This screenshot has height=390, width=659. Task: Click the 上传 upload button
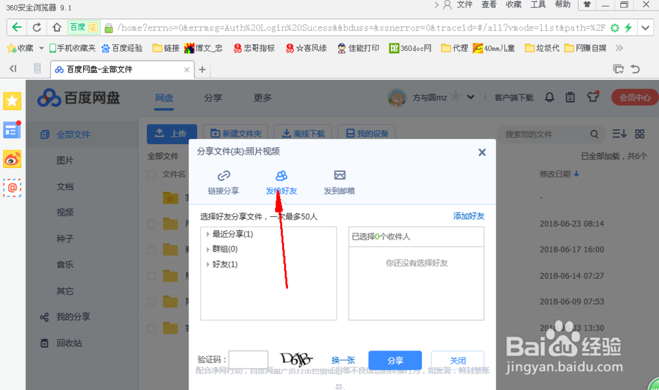pyautogui.click(x=172, y=134)
